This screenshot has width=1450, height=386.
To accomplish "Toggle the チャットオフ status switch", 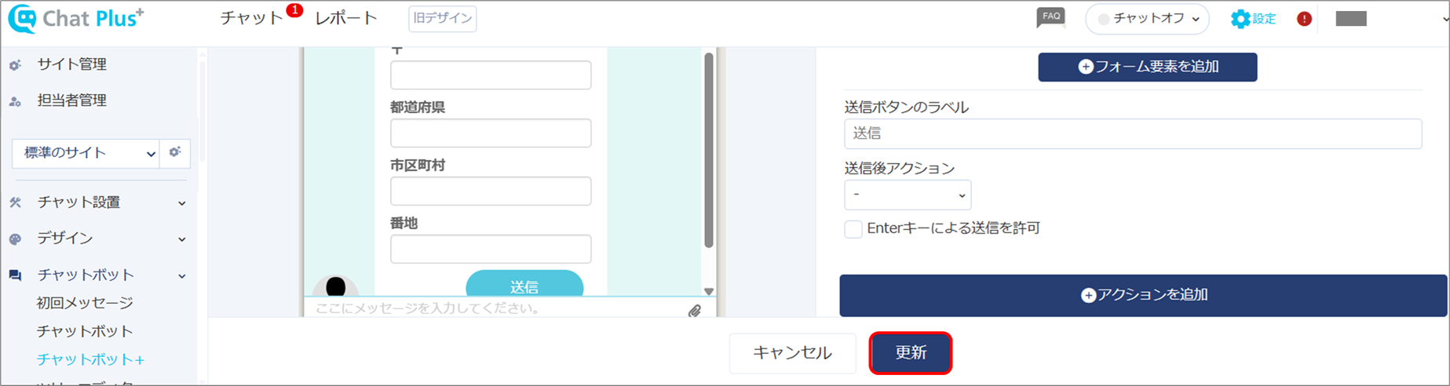I will [x=1147, y=19].
